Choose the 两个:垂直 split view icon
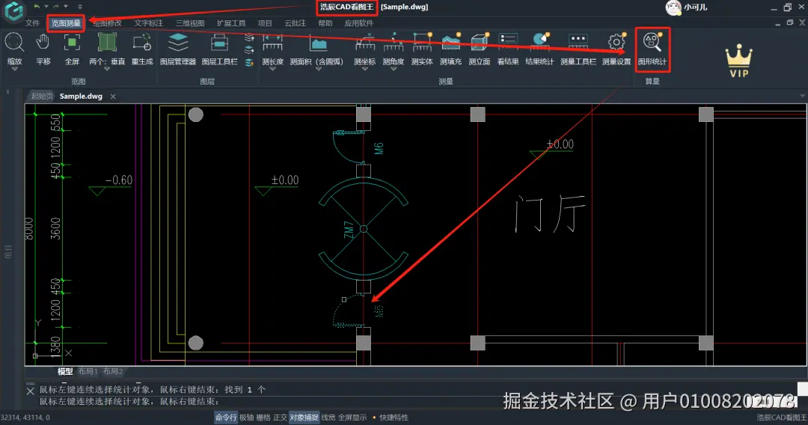This screenshot has height=425, width=808. (x=107, y=43)
